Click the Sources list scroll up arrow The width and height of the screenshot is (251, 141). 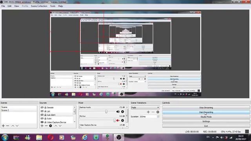click(75, 107)
